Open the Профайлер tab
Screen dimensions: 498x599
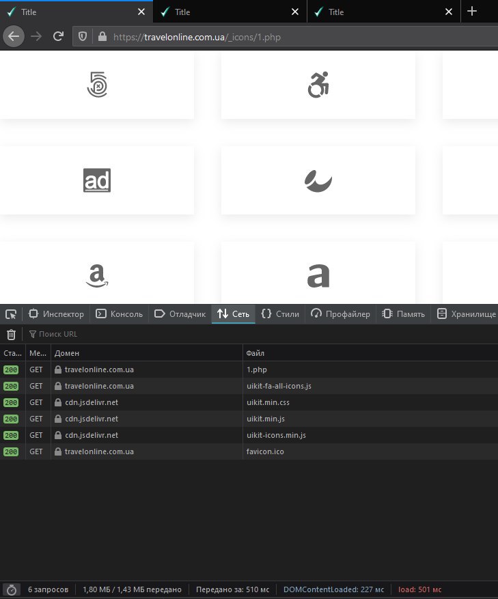click(x=340, y=314)
